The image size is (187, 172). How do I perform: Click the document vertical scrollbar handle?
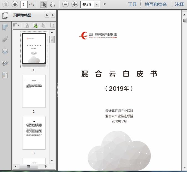[x=185, y=20]
